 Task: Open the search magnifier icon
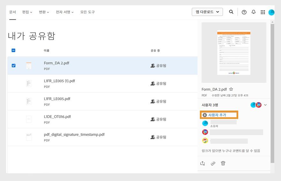click(x=231, y=12)
